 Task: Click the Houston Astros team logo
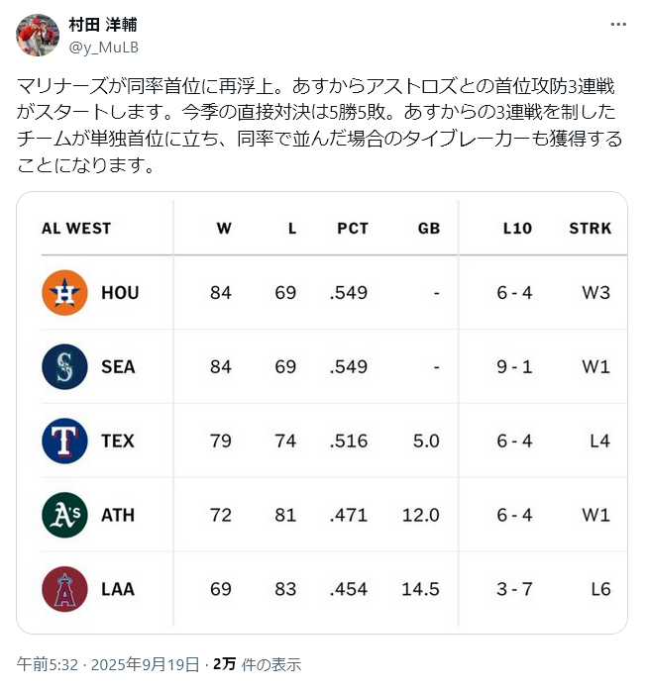coord(64,293)
